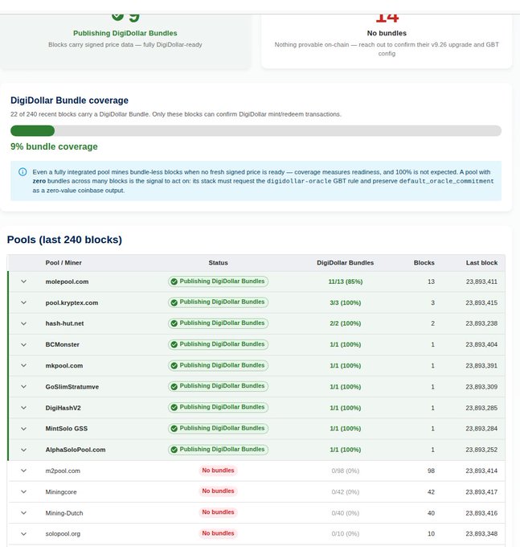Viewport: 520px width, 547px height.
Task: Click the 9% bundle coverage label
Action: pos(54,146)
